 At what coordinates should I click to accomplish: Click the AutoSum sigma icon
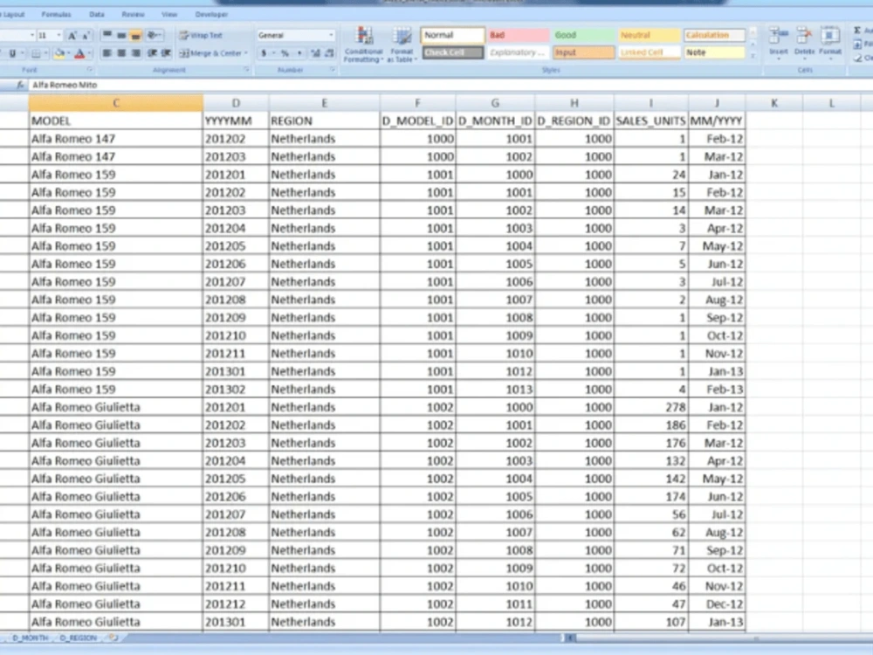(858, 31)
